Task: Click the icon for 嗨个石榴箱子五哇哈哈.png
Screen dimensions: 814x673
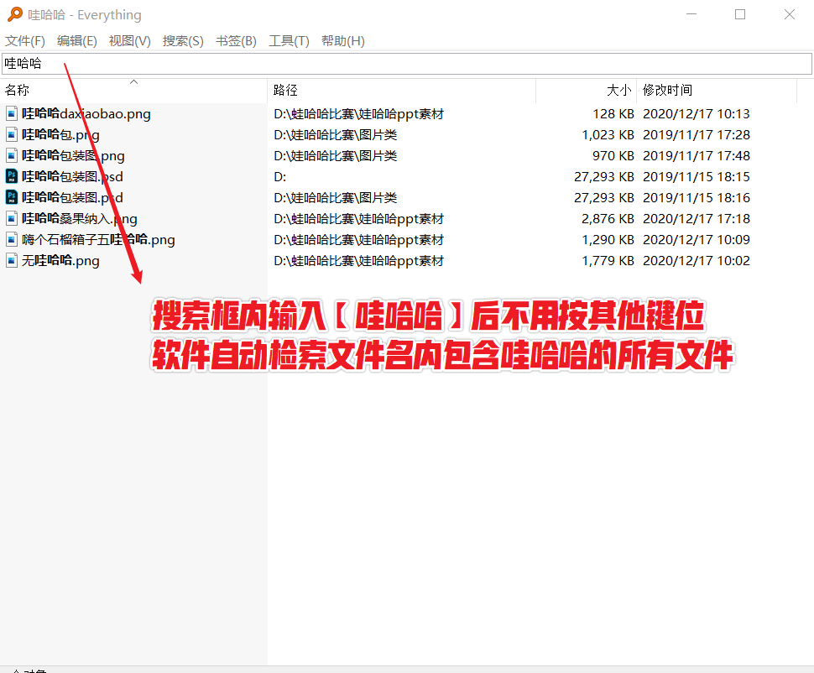Action: pyautogui.click(x=10, y=239)
